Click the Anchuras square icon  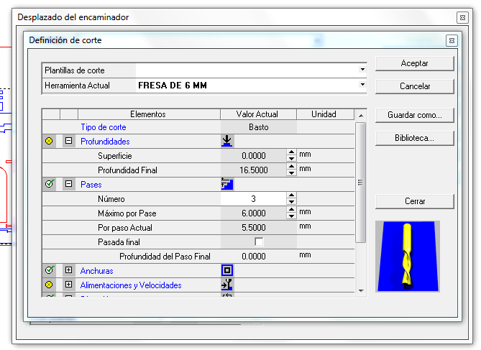(227, 270)
